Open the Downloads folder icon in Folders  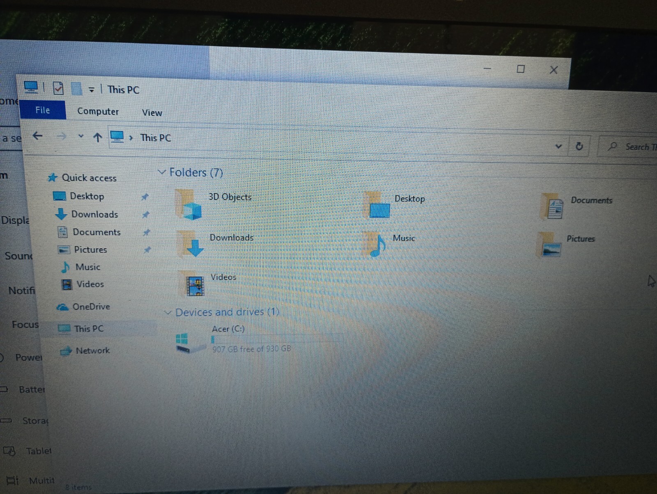pos(191,244)
